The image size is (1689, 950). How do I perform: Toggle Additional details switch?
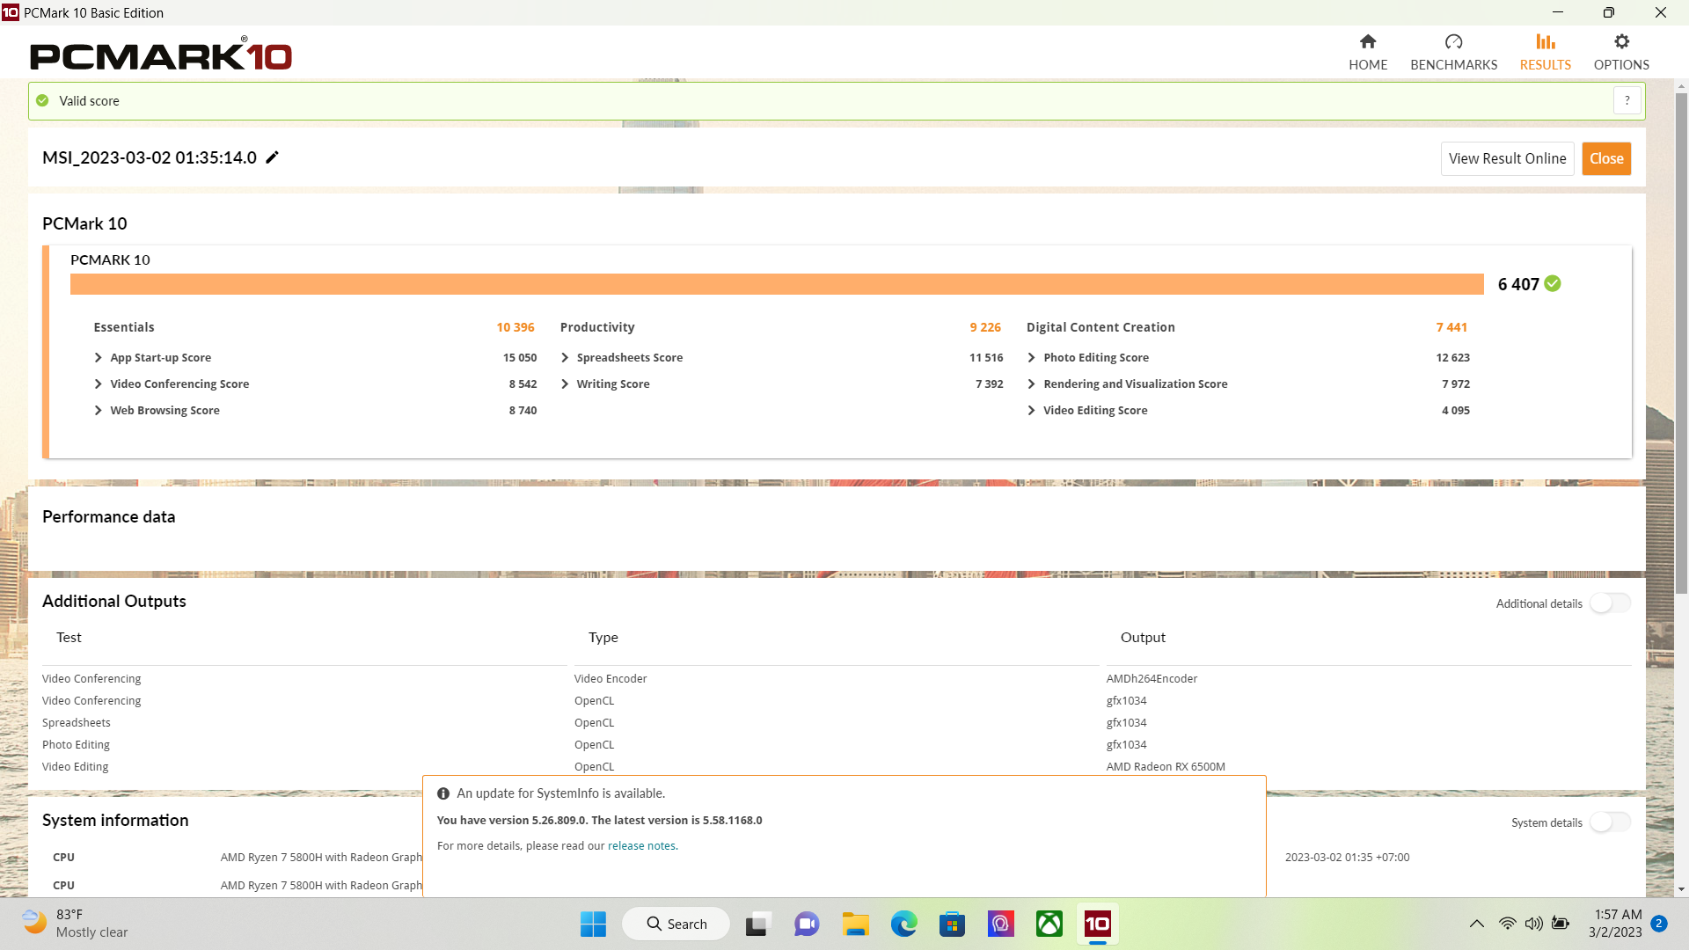coord(1610,603)
